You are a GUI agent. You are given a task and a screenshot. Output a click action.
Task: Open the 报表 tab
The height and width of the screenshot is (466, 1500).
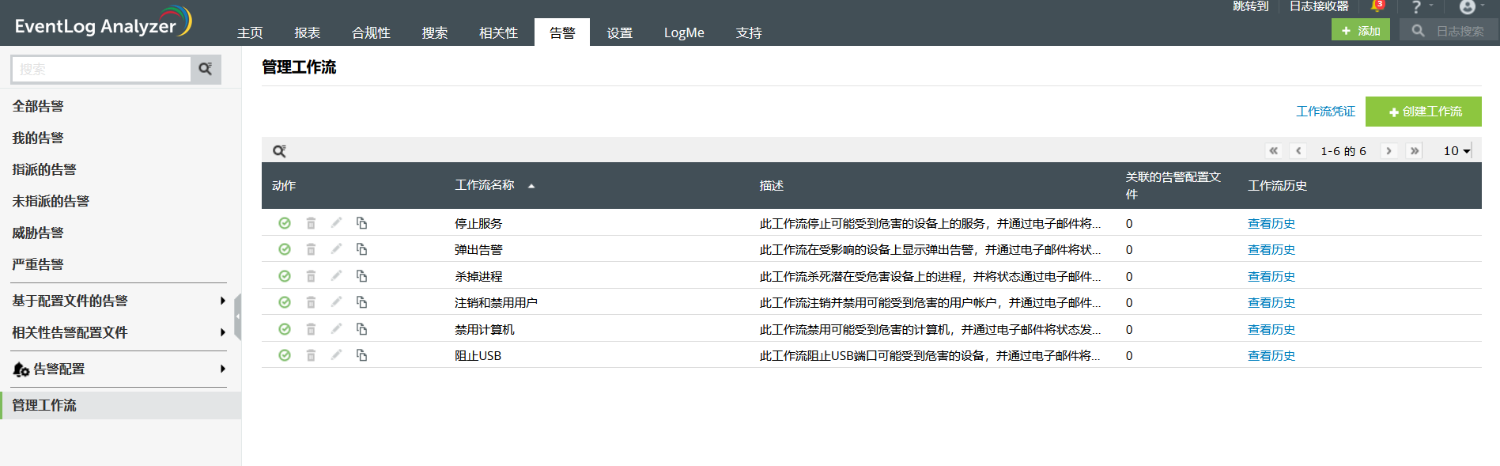pyautogui.click(x=307, y=32)
